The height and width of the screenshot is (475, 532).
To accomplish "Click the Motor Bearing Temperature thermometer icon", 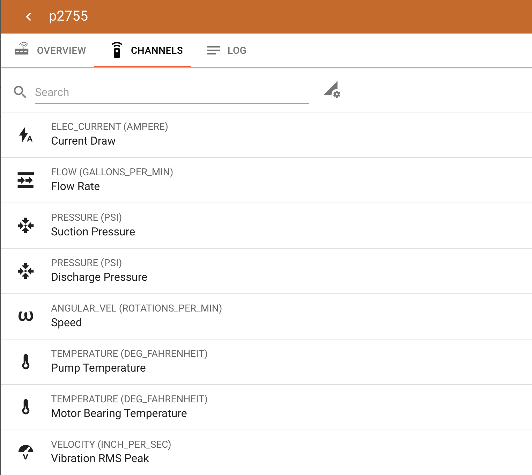I will pos(25,407).
